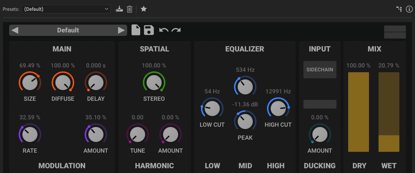Screen dimensions: 415x173
Task: Click the Default preset name display
Action: coord(68,30)
